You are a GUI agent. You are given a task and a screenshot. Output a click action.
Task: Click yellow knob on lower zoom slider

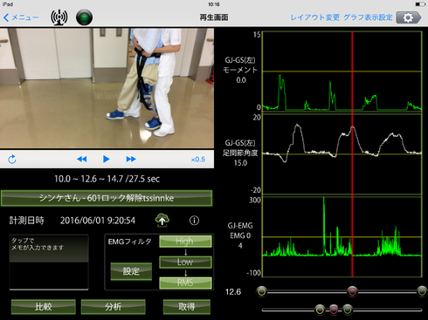pyautogui.click(x=320, y=310)
